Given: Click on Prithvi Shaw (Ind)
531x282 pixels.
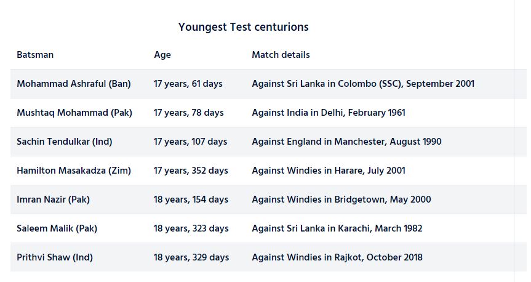Looking at the screenshot, I should coord(55,257).
